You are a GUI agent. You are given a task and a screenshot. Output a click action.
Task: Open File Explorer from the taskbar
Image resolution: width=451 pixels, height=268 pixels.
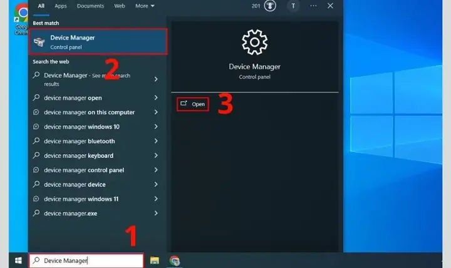click(155, 260)
